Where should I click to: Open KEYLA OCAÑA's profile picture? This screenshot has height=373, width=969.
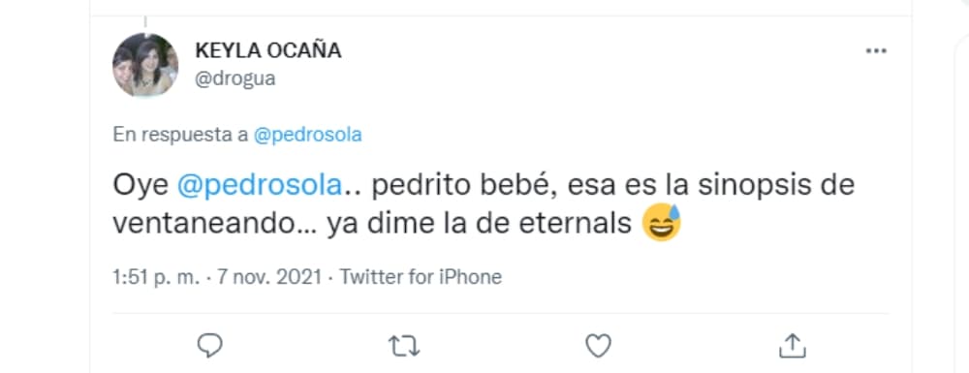coord(145,65)
